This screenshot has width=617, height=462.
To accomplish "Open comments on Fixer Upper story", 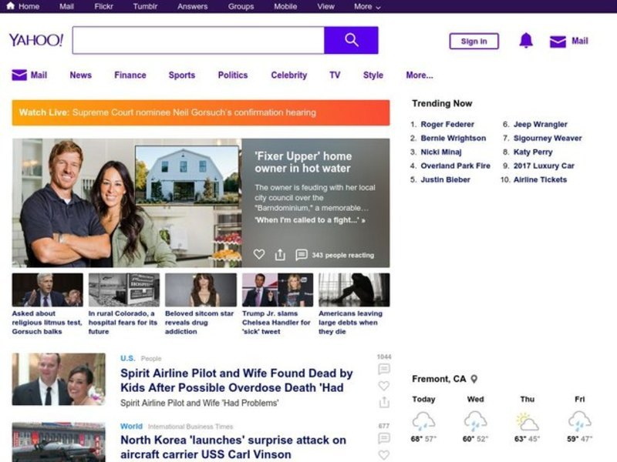I will [302, 255].
